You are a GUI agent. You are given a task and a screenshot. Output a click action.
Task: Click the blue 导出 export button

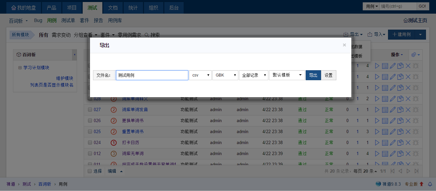coord(313,75)
